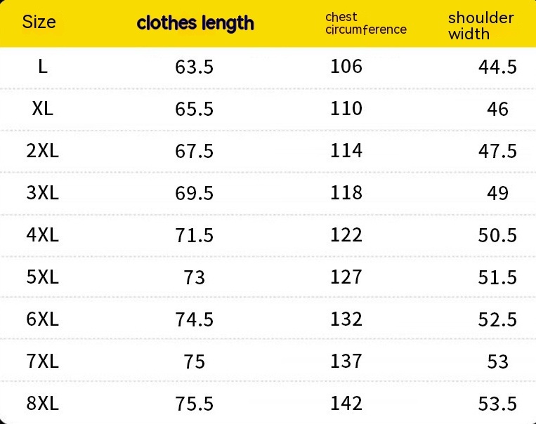
Task: Select the 3XL size row label
Action: [43, 193]
